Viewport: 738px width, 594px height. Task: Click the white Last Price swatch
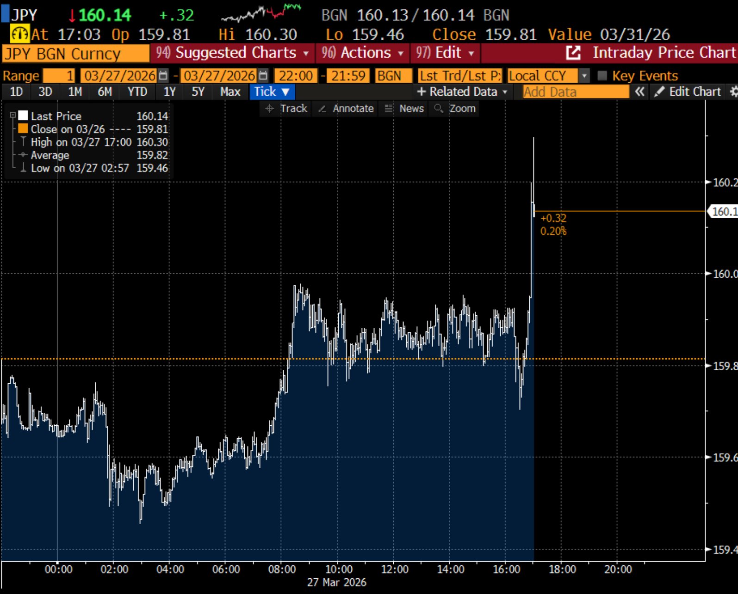(23, 116)
